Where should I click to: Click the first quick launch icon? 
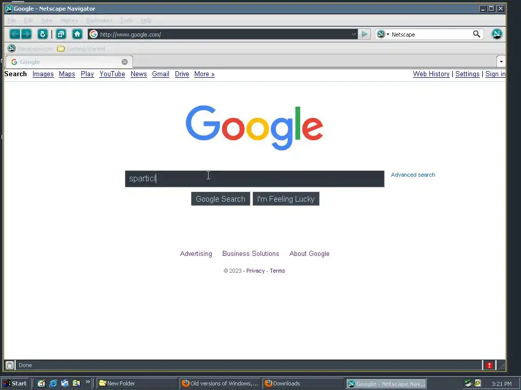(x=41, y=383)
